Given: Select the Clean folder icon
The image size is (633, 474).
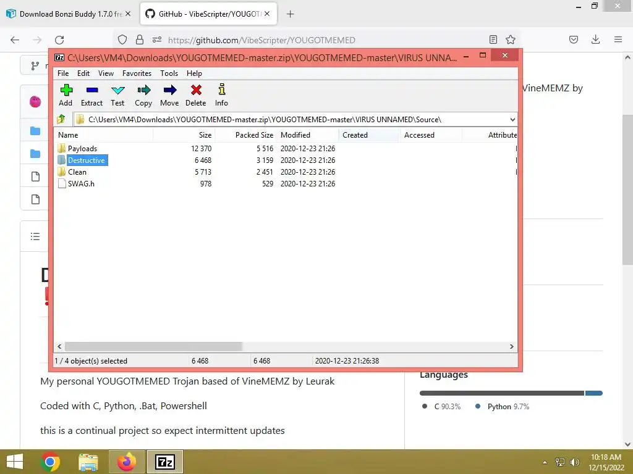Looking at the screenshot, I should (x=61, y=172).
